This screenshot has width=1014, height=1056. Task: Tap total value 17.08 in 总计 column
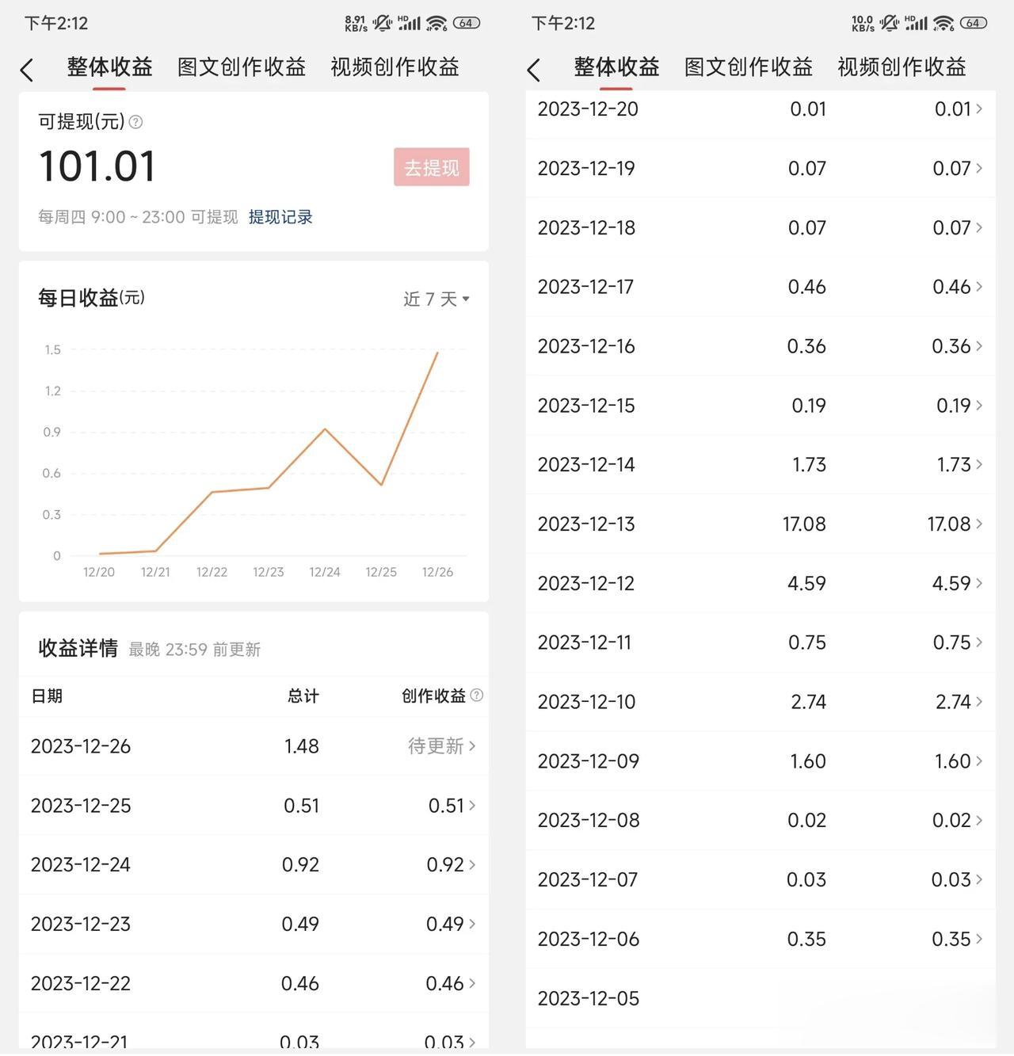804,524
